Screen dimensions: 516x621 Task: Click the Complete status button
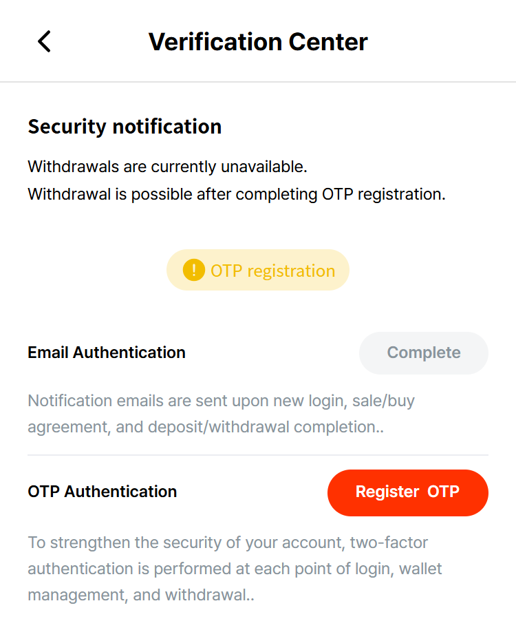pos(424,353)
